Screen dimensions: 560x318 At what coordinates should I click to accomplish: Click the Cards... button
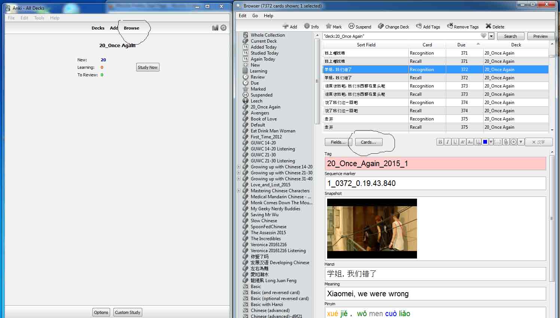pos(368,142)
